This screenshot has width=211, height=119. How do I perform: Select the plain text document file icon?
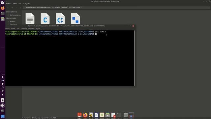coord(30,19)
